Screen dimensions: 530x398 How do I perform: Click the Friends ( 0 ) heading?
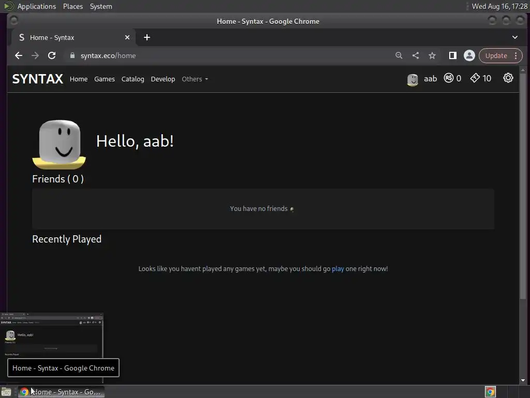(58, 179)
